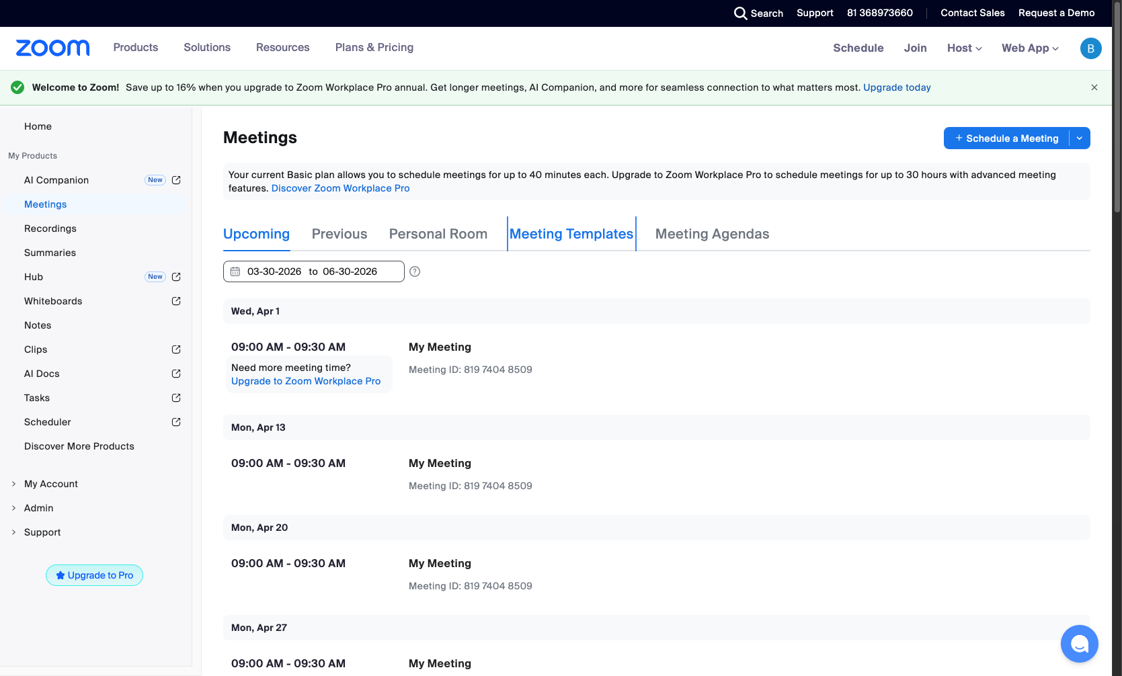1122x676 pixels.
Task: Open My Meeting on Mon, Apr 20
Action: 440,563
